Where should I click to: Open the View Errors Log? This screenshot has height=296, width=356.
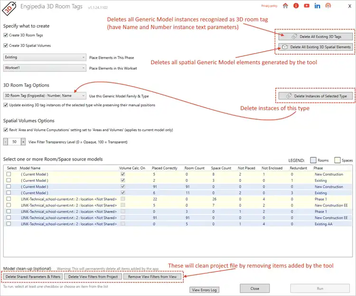click(204, 290)
